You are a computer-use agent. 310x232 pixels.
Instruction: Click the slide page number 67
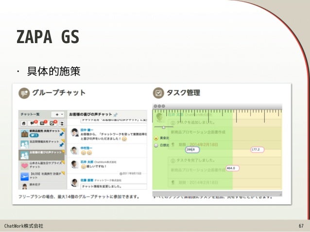301,226
